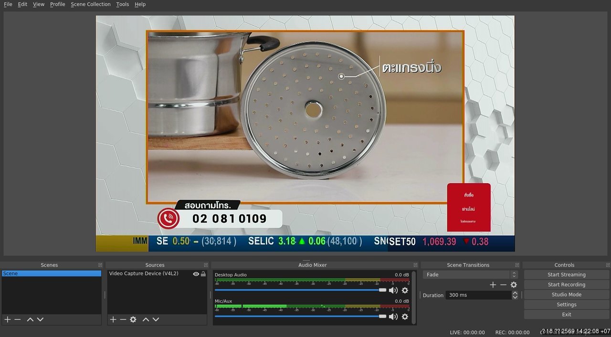This screenshot has width=611, height=337.
Task: Add a new source with the plus icon
Action: [x=113, y=319]
